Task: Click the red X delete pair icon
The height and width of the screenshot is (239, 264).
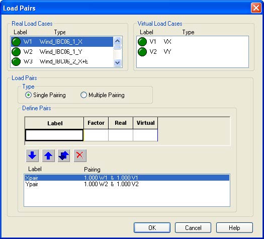Action: tap(80, 155)
